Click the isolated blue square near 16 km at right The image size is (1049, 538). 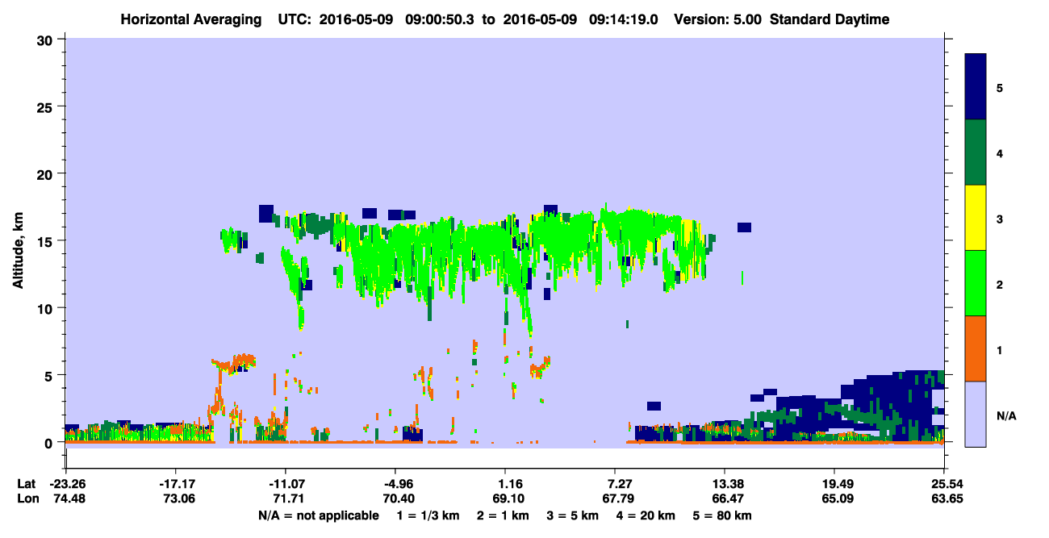[744, 227]
